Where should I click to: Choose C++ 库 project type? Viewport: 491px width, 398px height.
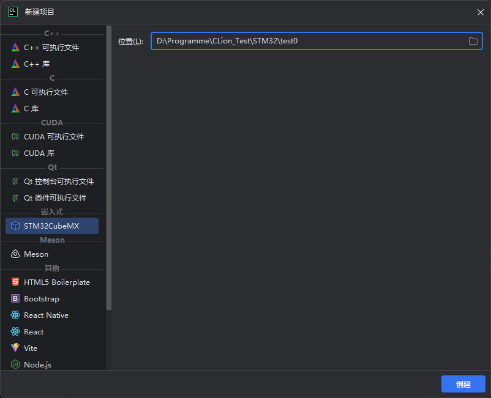(52, 64)
